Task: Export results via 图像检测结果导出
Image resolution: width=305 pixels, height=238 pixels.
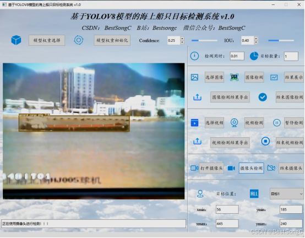Action: (x=230, y=97)
